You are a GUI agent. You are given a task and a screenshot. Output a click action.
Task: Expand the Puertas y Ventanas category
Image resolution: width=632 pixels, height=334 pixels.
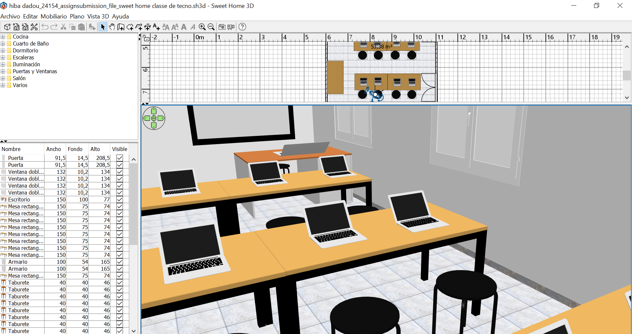pos(3,71)
